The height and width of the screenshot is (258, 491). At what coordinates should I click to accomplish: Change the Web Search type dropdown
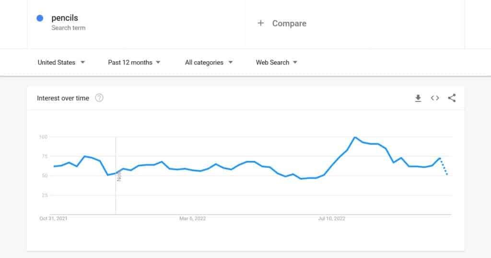point(277,62)
